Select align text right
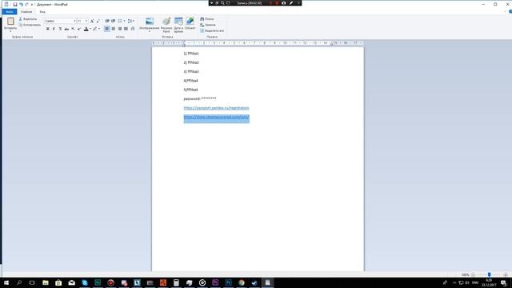Image resolution: width=512 pixels, height=288 pixels. pyautogui.click(x=120, y=29)
